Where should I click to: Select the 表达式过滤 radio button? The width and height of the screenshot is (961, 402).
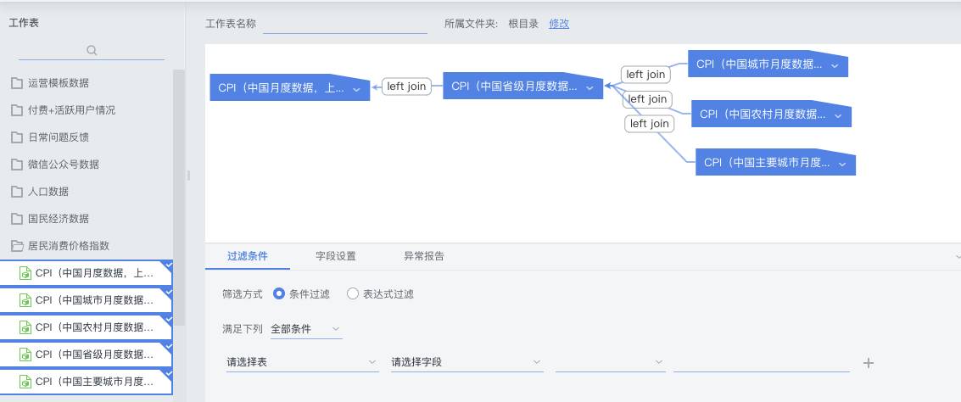352,294
